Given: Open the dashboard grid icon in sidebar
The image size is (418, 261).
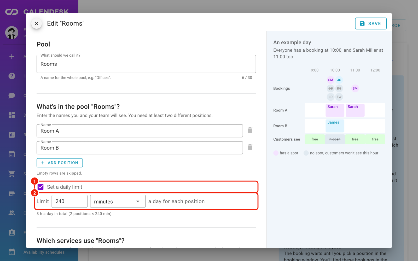Looking at the screenshot, I should point(12,115).
